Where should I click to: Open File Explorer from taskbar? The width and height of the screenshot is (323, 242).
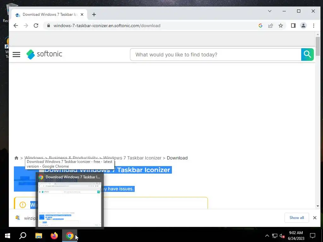click(x=38, y=236)
